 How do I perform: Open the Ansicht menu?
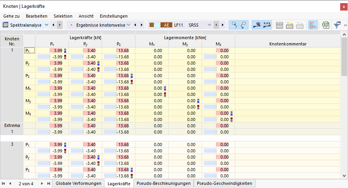tap(86, 16)
